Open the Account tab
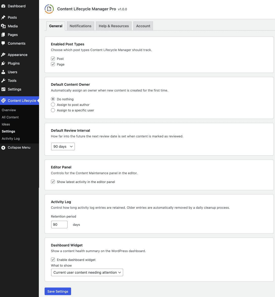Image resolution: width=275 pixels, height=297 pixels. (x=143, y=26)
